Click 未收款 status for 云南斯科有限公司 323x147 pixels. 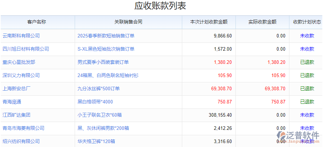(x=307, y=36)
